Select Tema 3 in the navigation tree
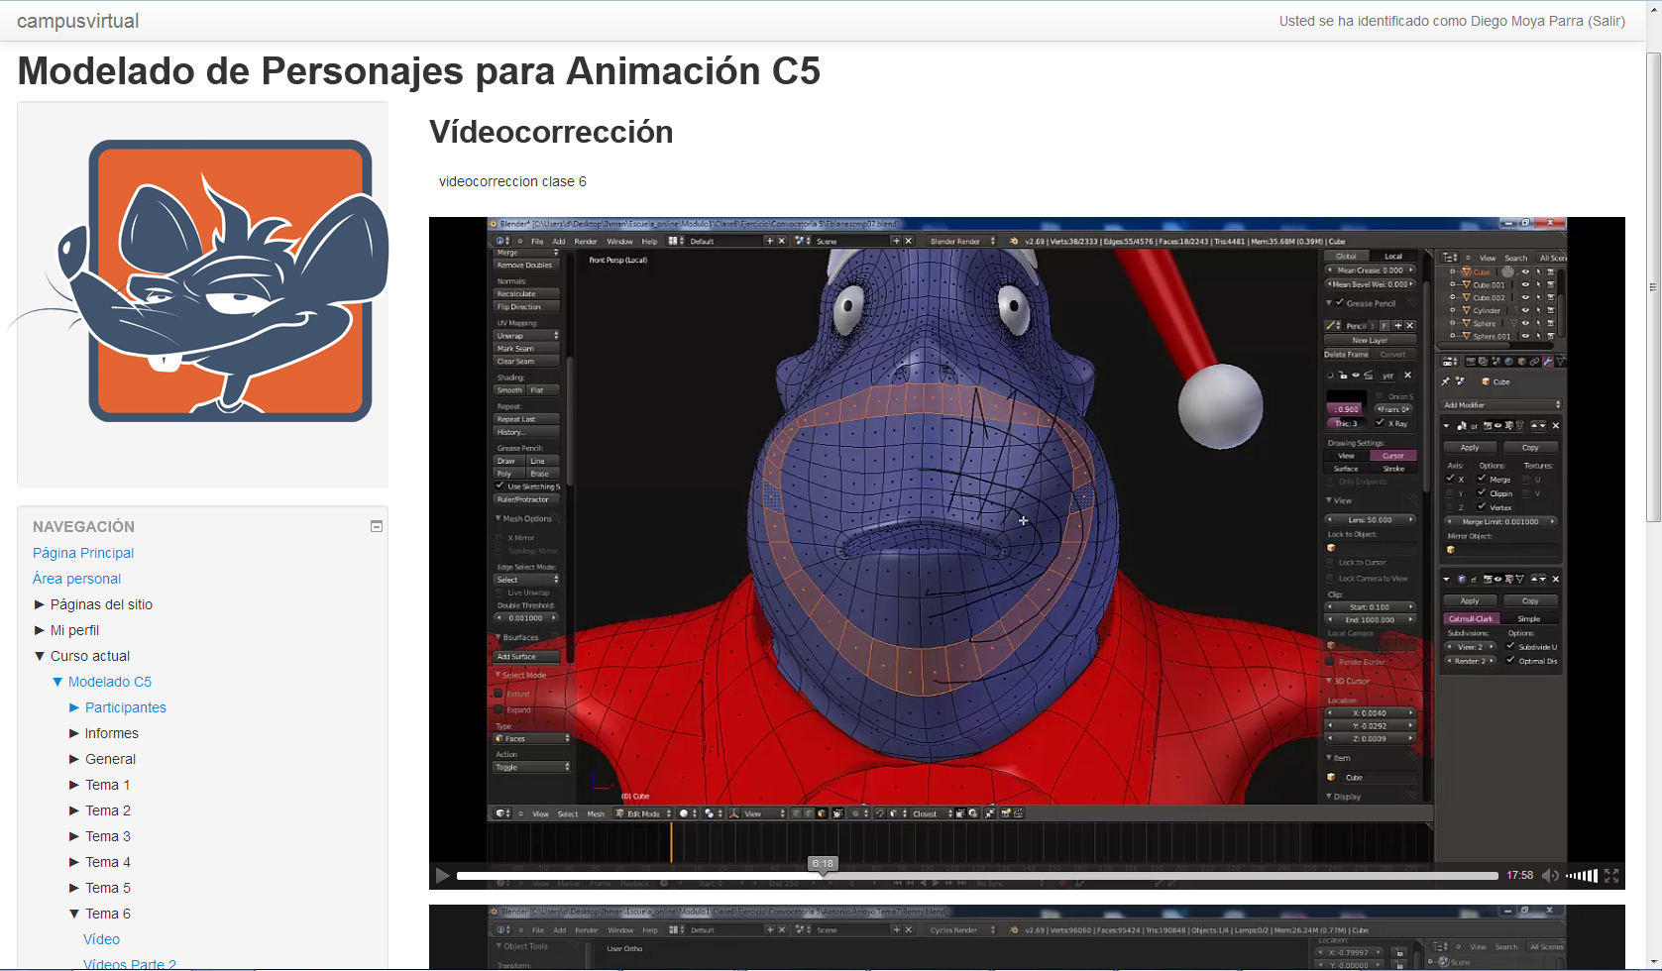The image size is (1662, 971). pos(108,836)
